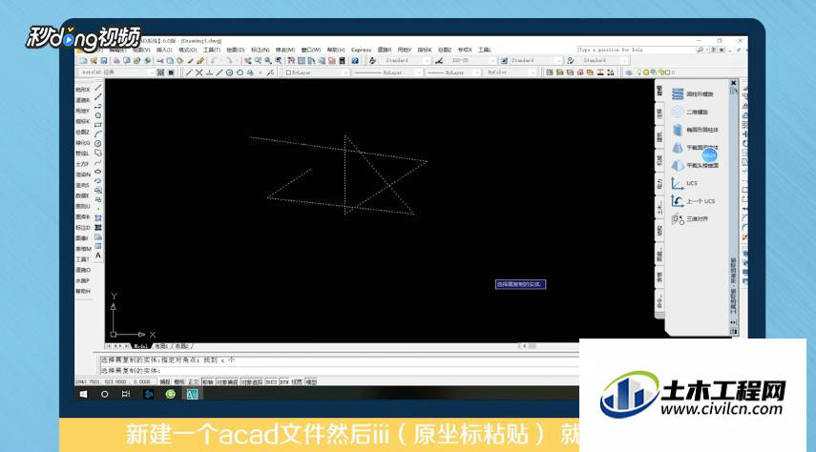Select the Hatch tool in draw toolbar
This screenshot has width=816, height=452.
pos(98,218)
